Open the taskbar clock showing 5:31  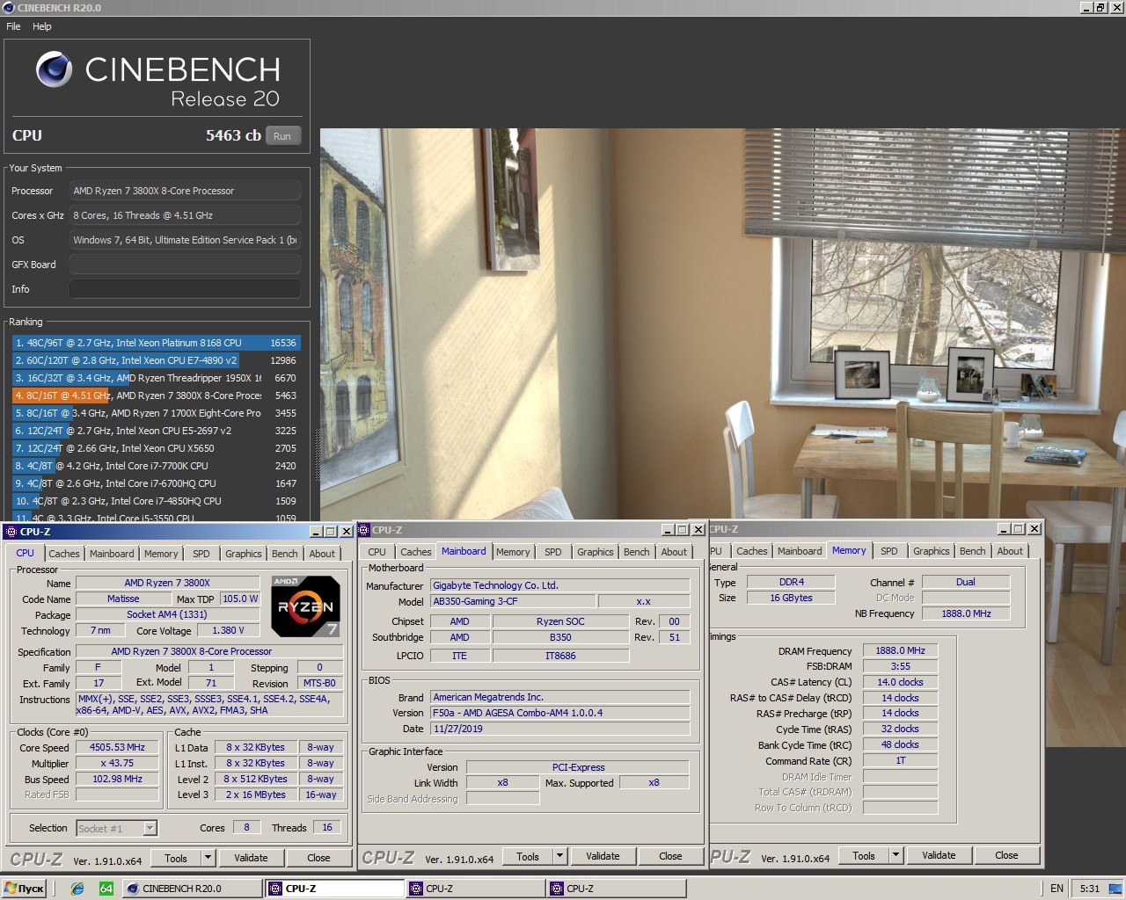pyautogui.click(x=1090, y=889)
